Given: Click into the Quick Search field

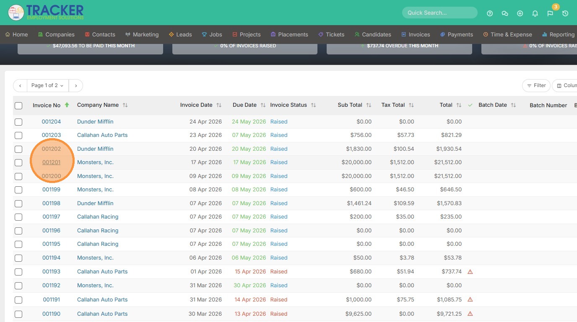Looking at the screenshot, I should click(439, 13).
